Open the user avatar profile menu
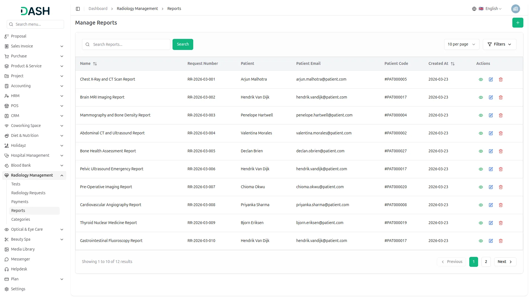This screenshot has height=298, width=530. [515, 9]
